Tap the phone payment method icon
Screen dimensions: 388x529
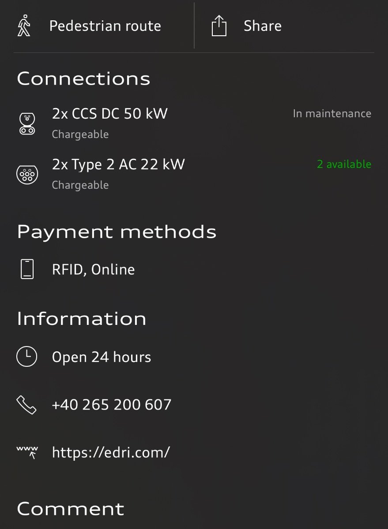[x=27, y=269]
